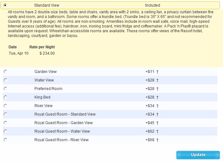223x162 pixels.
Task: Select Royal Guest Room - Garden View radio
Action: point(5,123)
